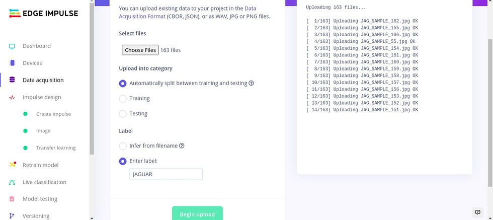The width and height of the screenshot is (493, 220).
Task: Choose the Infer from filename radio option
Action: (x=123, y=145)
